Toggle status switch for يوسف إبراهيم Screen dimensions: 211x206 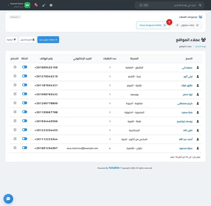pyautogui.click(x=25, y=121)
